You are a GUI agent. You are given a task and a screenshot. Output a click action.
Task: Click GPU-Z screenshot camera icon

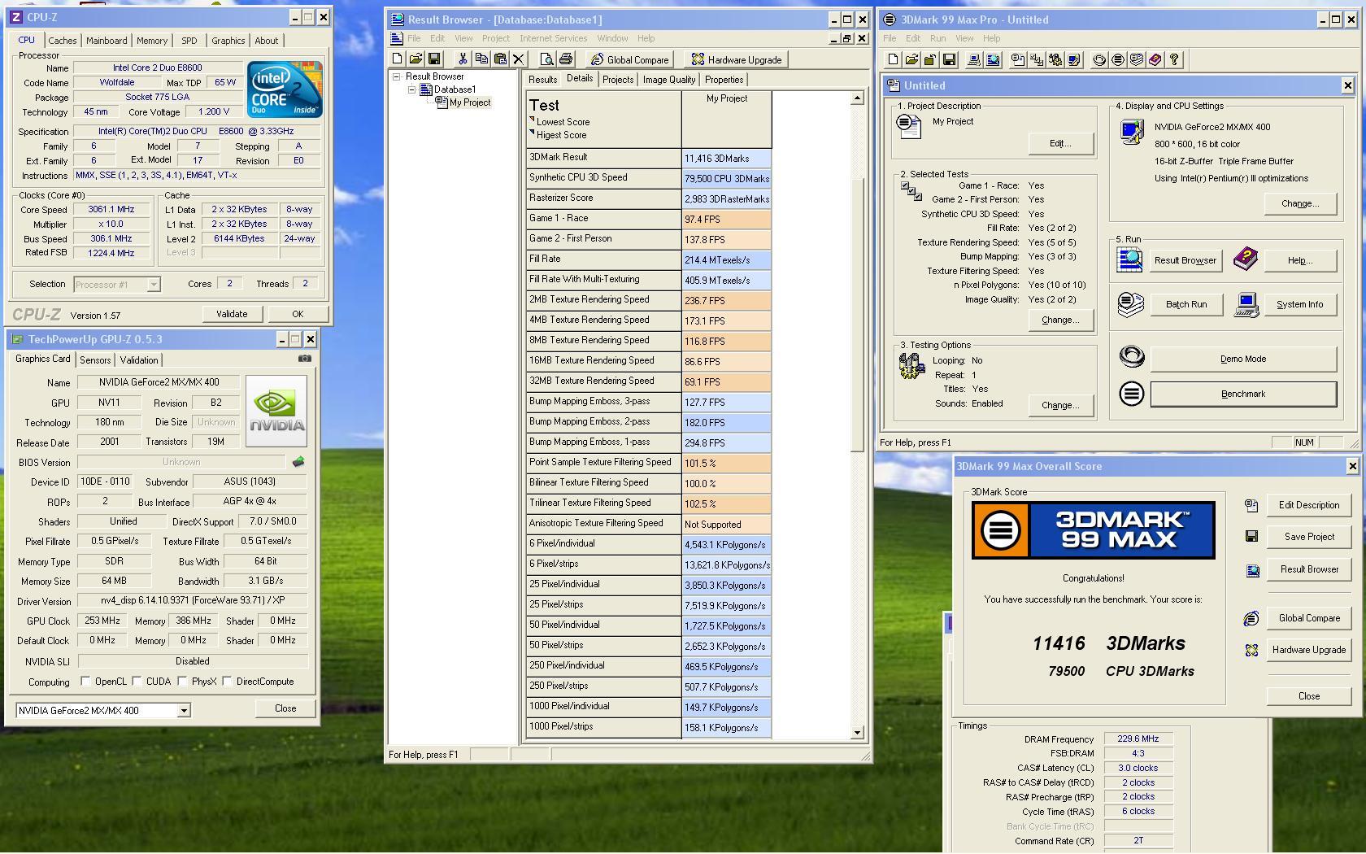(304, 359)
